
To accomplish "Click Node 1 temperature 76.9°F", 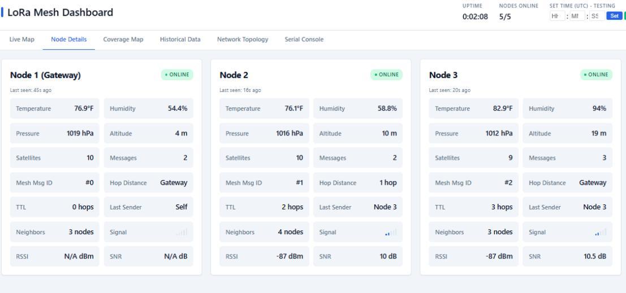I will (84, 108).
